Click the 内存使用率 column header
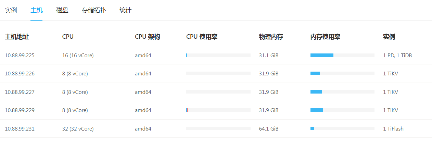432x147 pixels. [x=325, y=37]
